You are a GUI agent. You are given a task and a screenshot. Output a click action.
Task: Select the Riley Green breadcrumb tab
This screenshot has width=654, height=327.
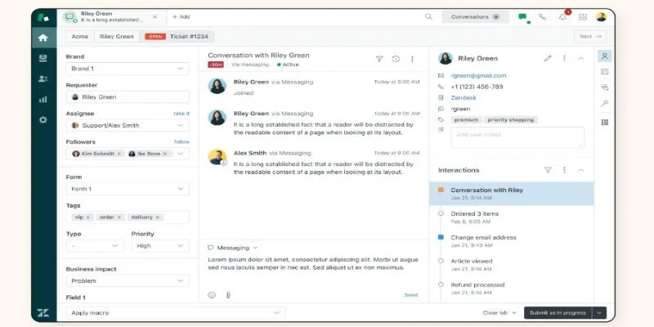pyautogui.click(x=116, y=37)
